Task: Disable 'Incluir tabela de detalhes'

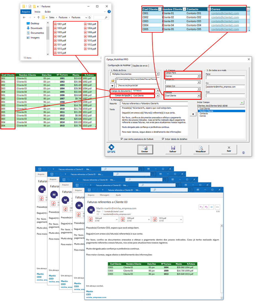Action: [x=163, y=139]
